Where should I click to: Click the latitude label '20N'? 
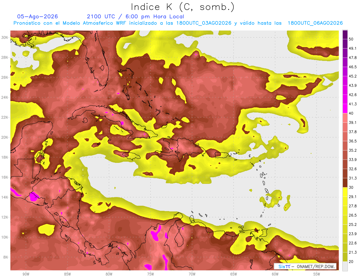(x=5, y=137)
